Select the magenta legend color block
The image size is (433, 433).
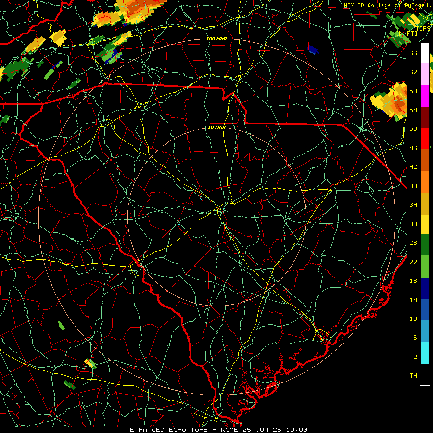click(425, 96)
